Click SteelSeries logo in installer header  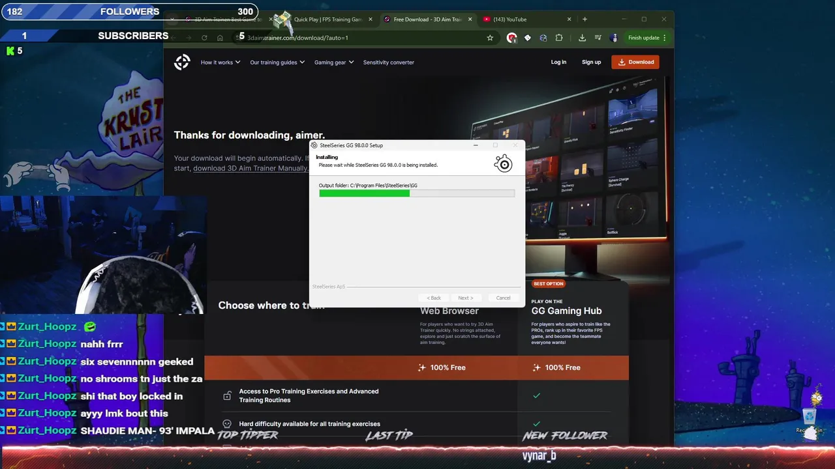pyautogui.click(x=504, y=163)
